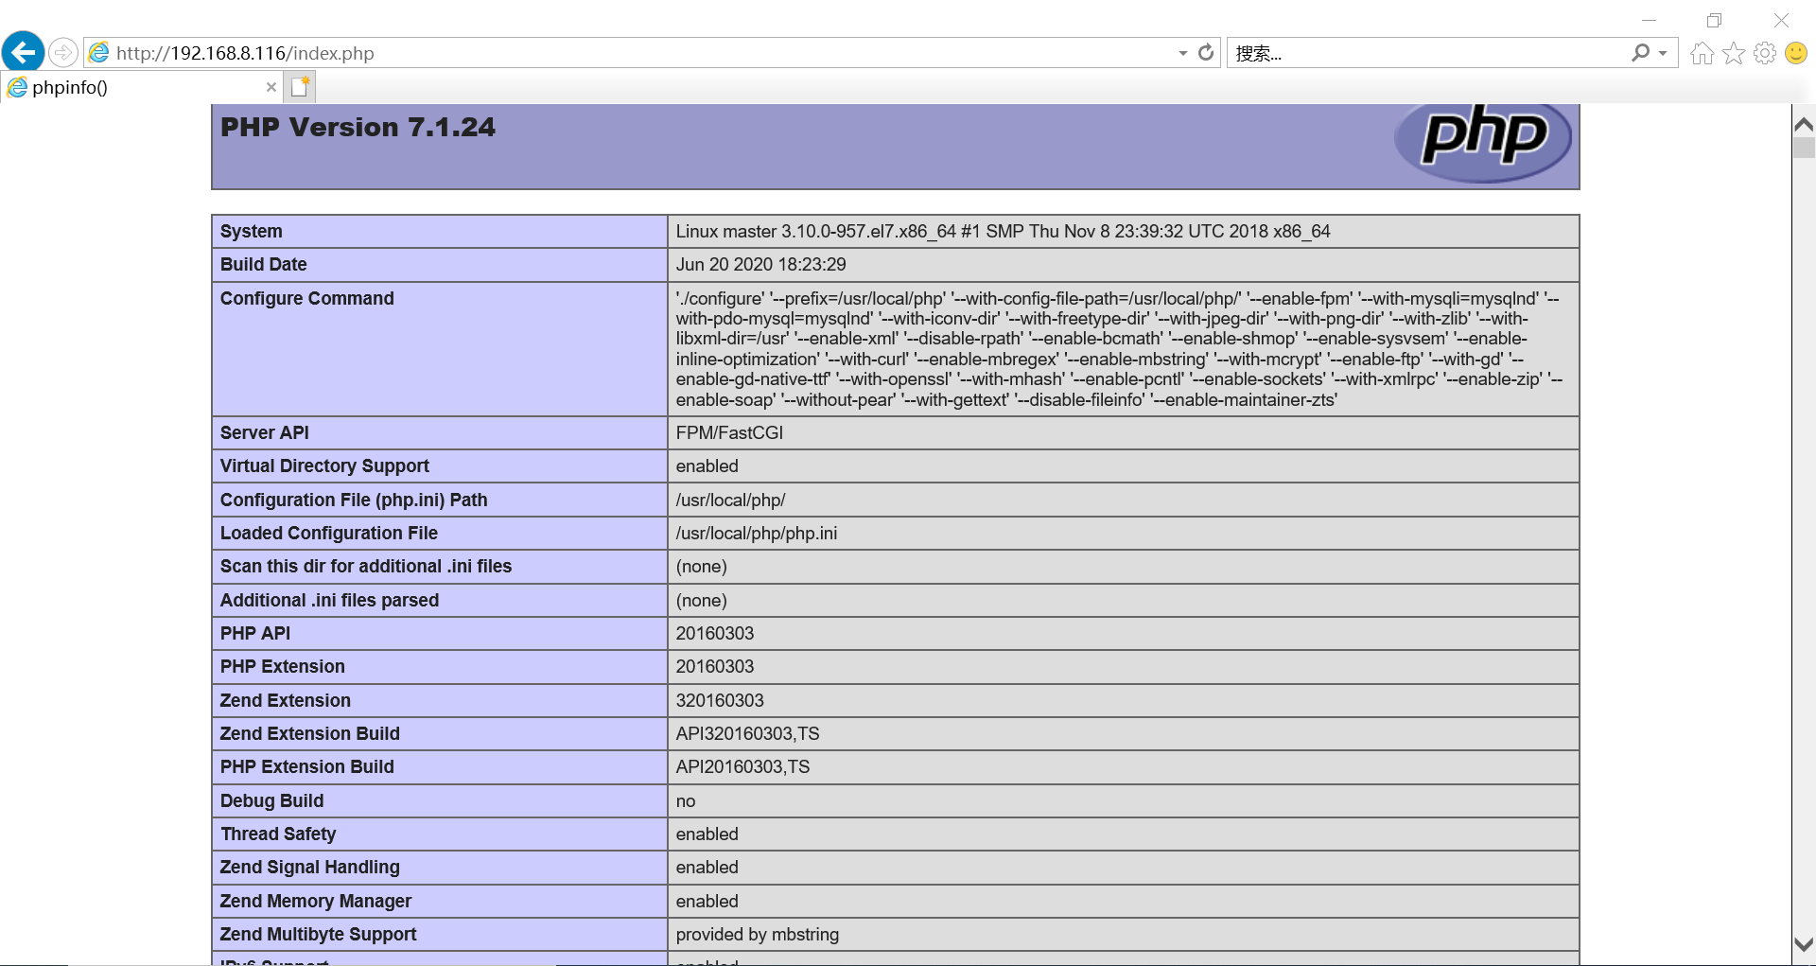
Task: Click Configuration File (php.ini) Path label
Action: click(354, 500)
